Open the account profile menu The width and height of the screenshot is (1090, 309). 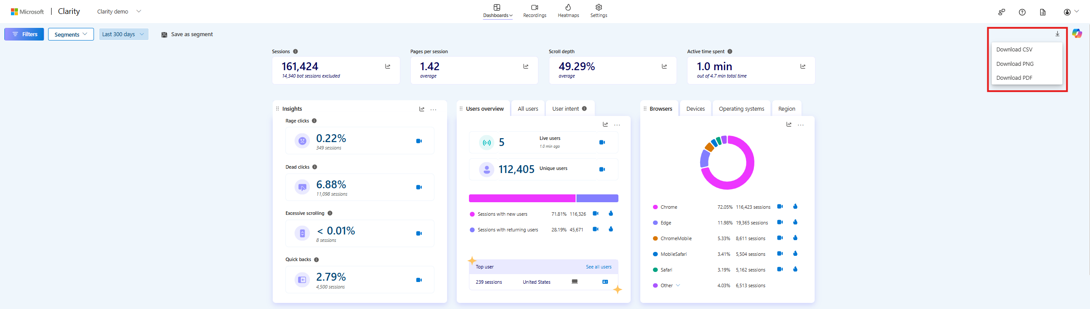[x=1071, y=12]
